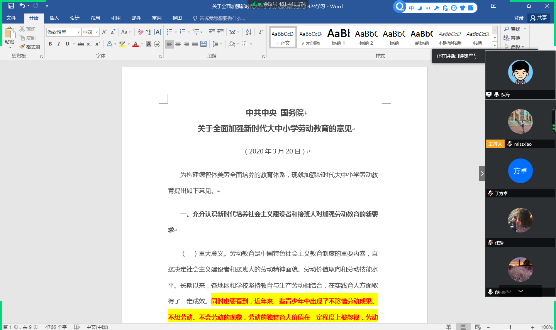Switch to Review (审阅) tab
This screenshot has width=556, height=330.
tap(157, 18)
